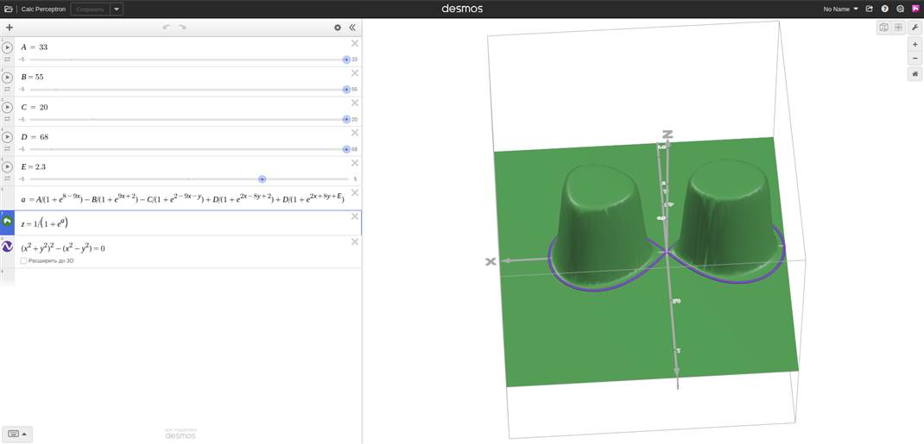Click the grayed-out save button
This screenshot has height=444, width=924.
coord(90,9)
